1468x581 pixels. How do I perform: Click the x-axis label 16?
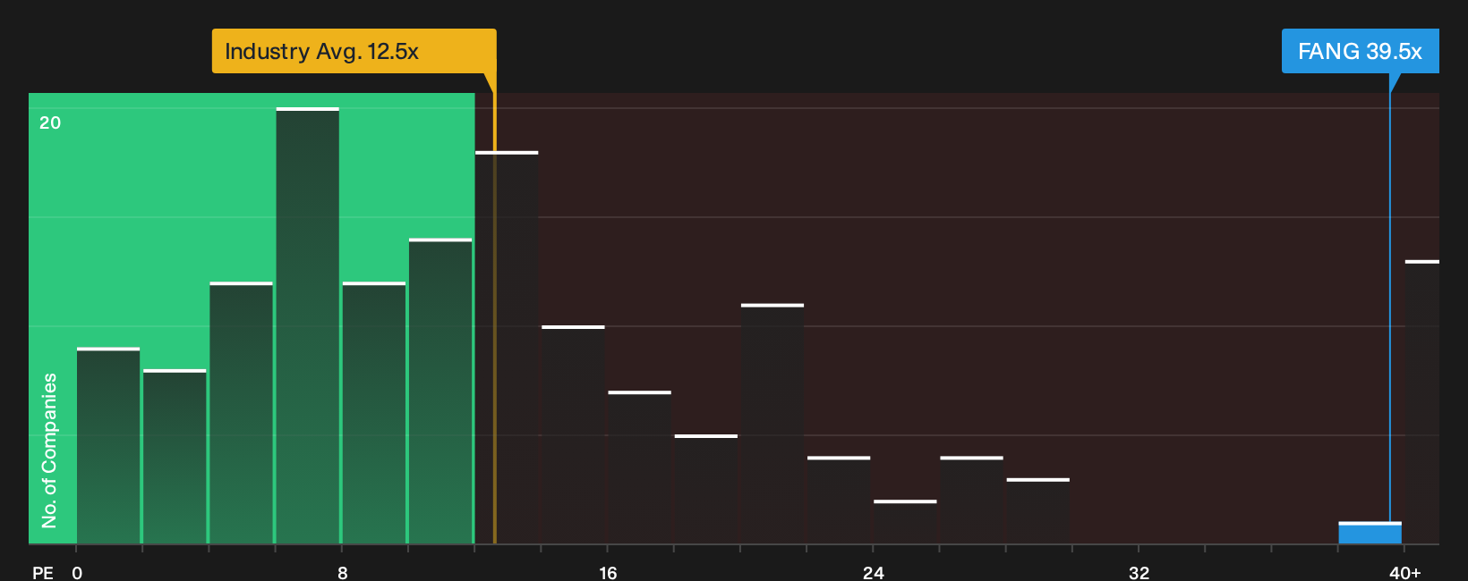coord(608,572)
